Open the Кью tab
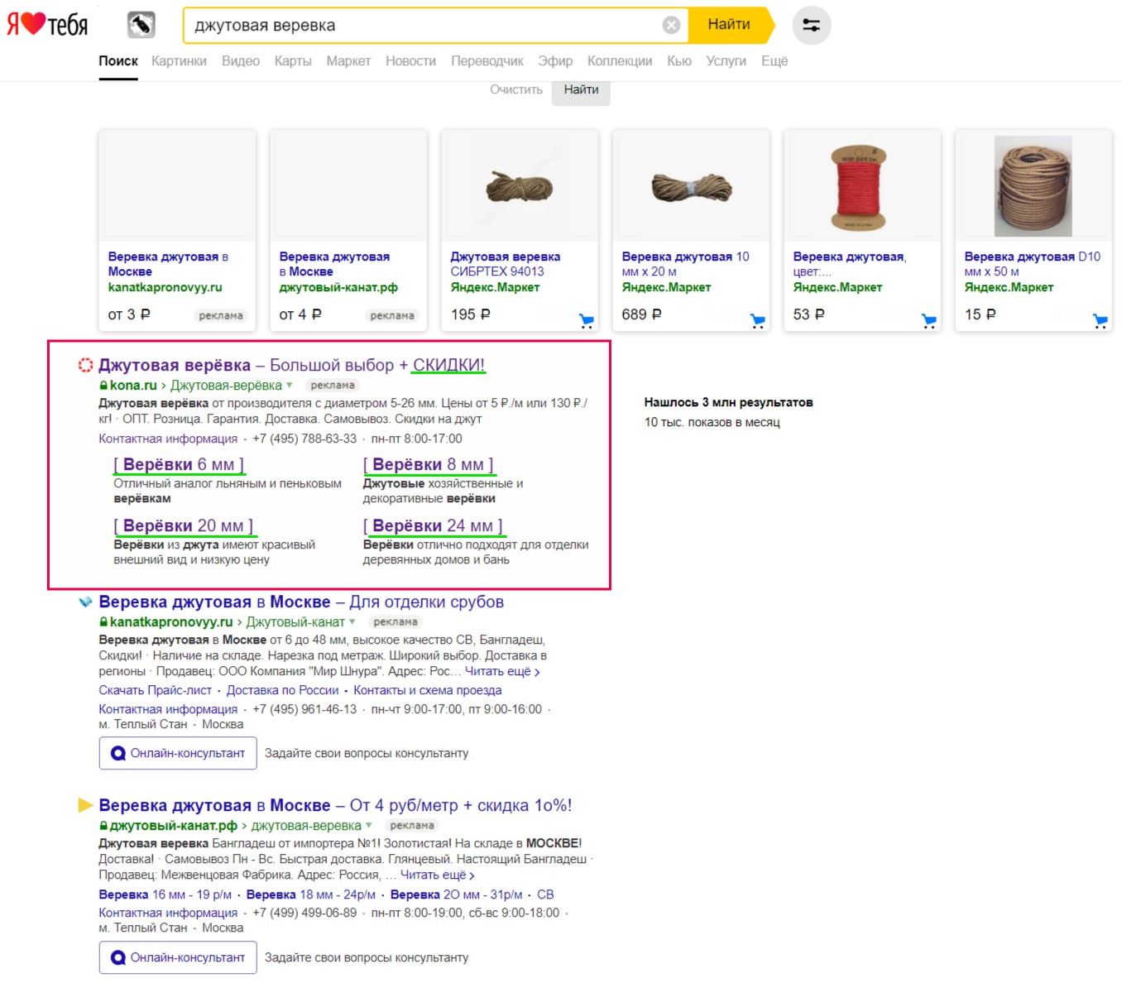The image size is (1122, 983). (x=679, y=61)
